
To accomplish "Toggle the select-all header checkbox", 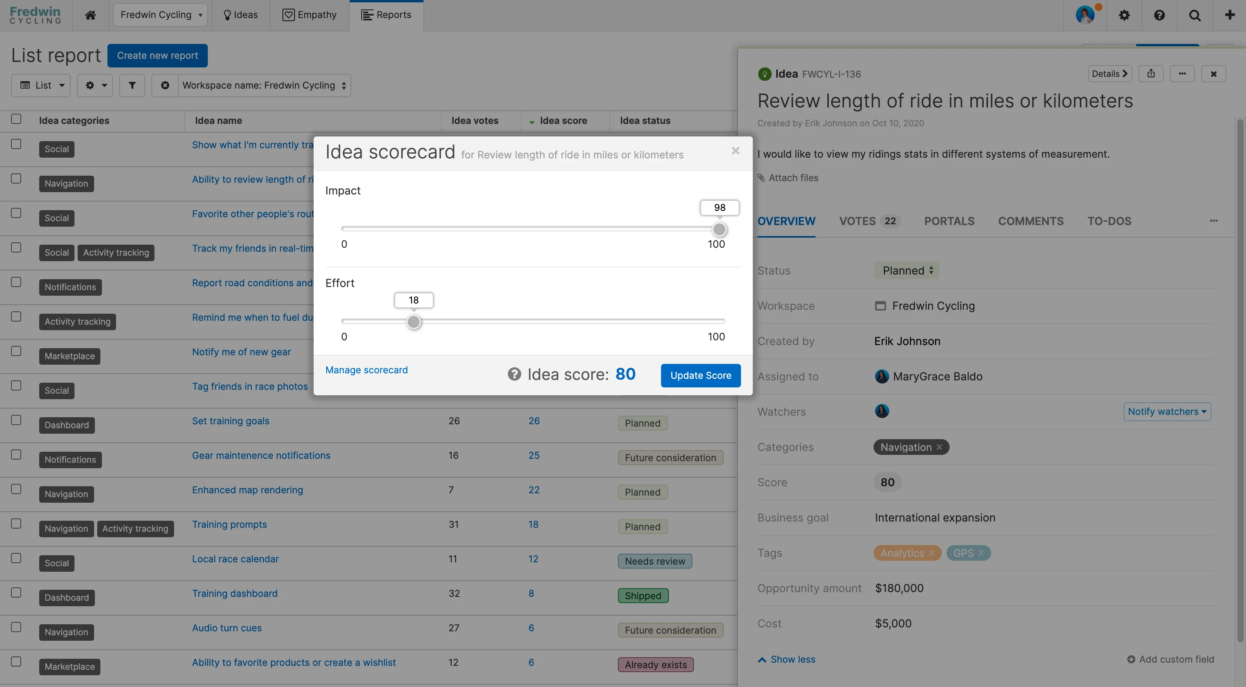I will click(x=16, y=119).
